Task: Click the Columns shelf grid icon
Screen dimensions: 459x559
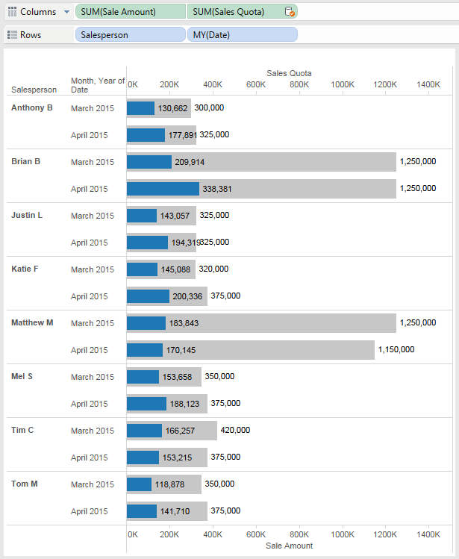Action: coord(12,12)
